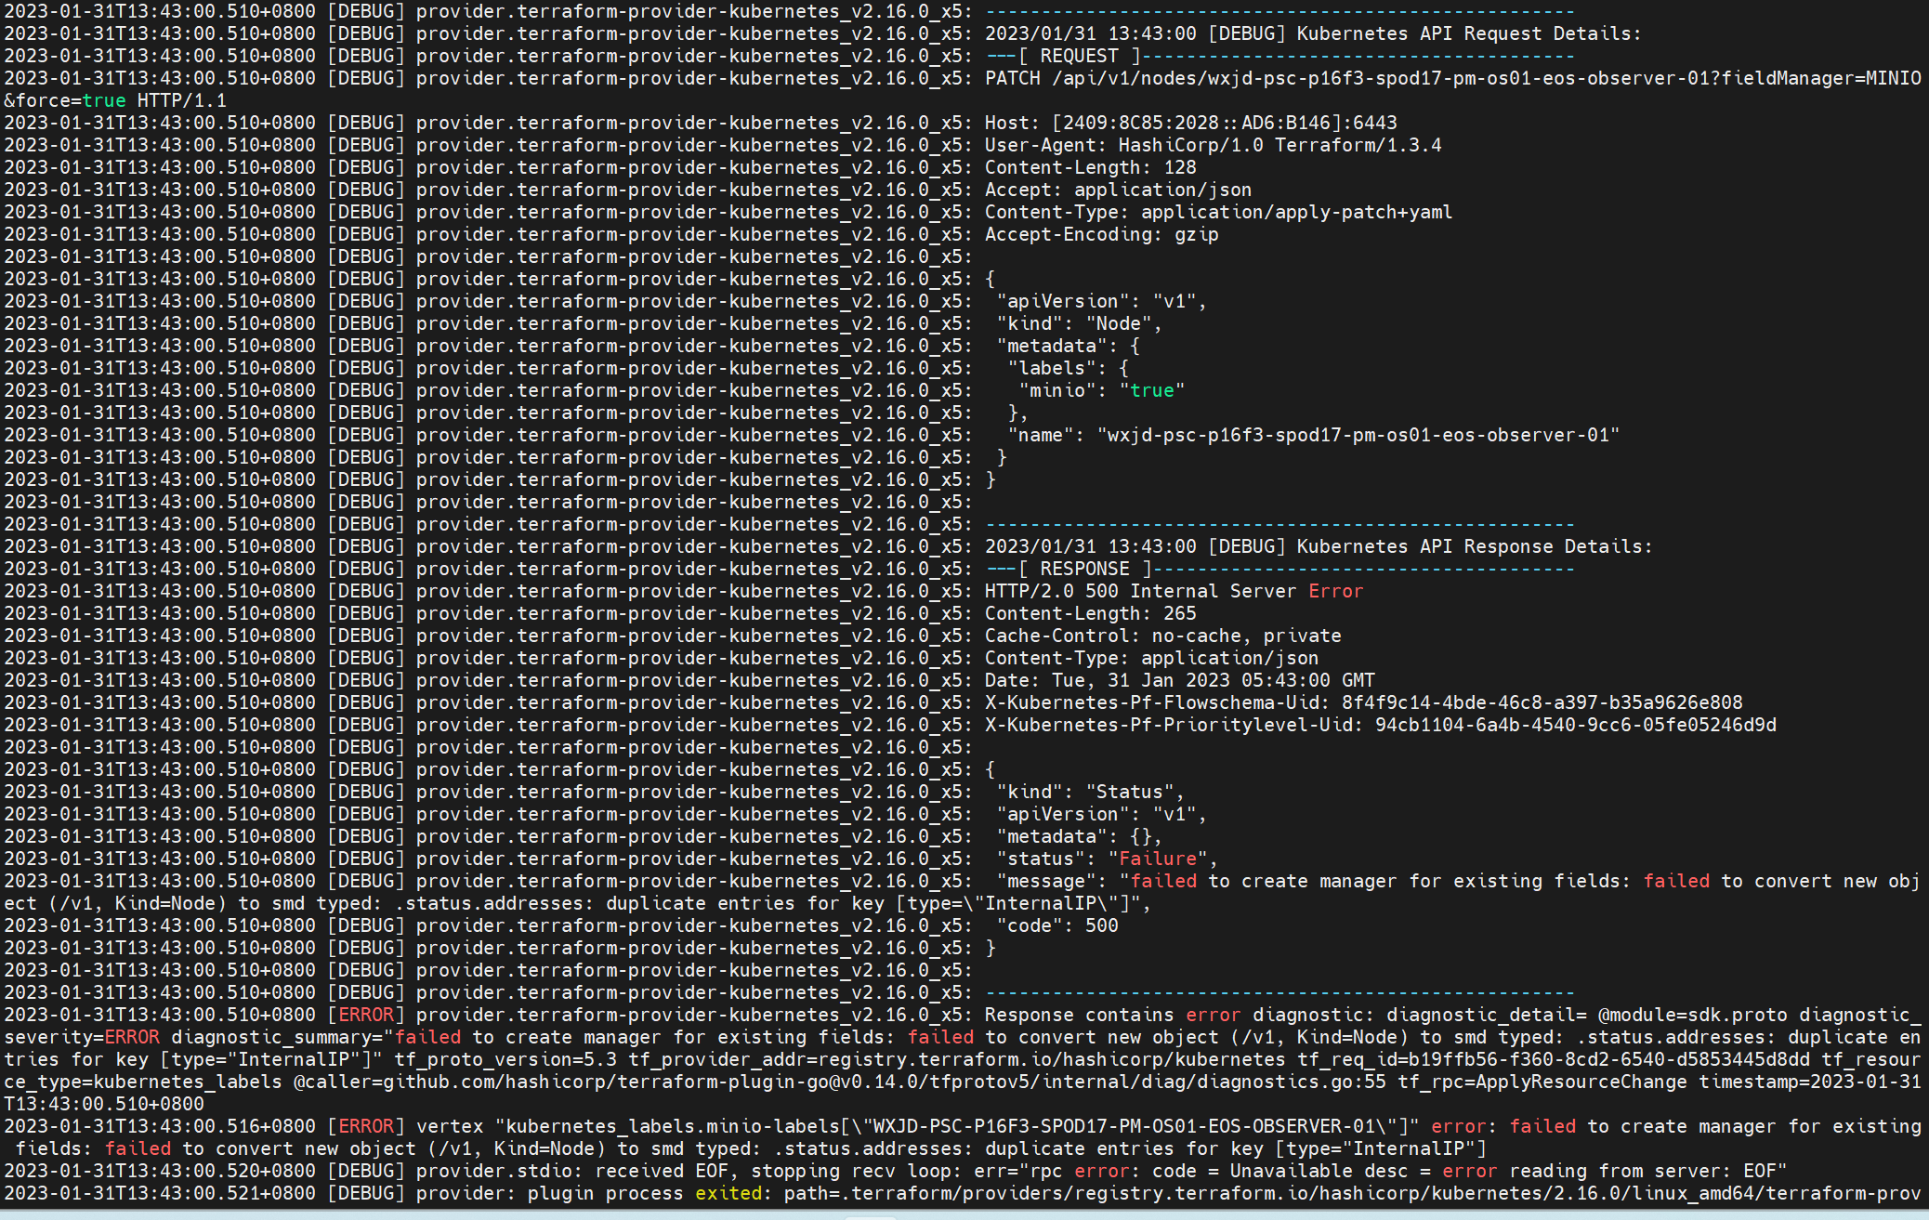Click the first red [ERROR] log level tag
This screenshot has width=1929, height=1220.
tap(365, 1015)
